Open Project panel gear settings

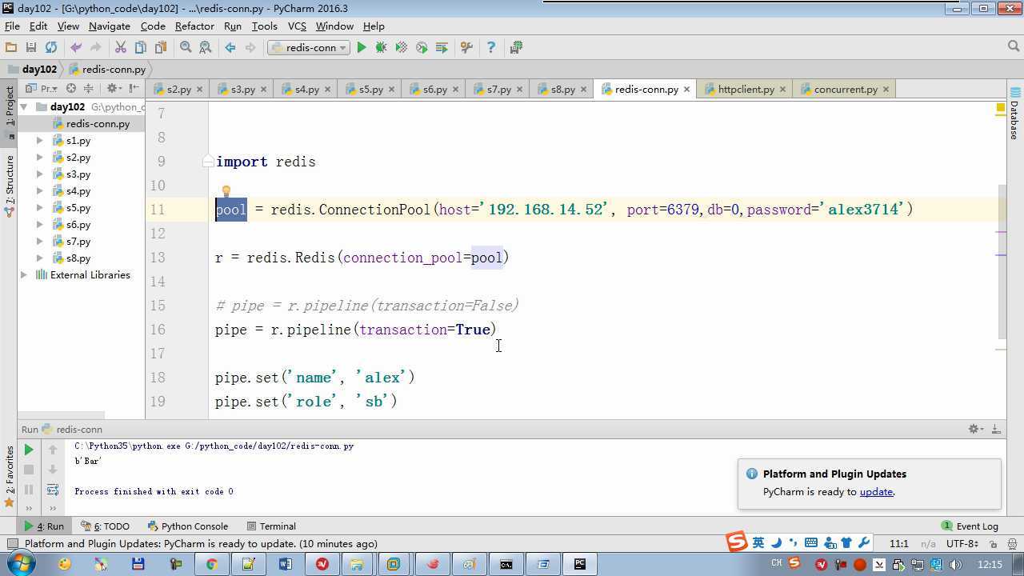[113, 89]
